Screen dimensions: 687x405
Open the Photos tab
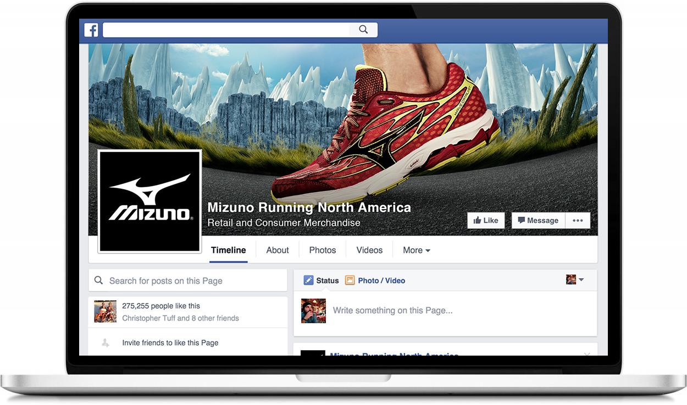click(323, 250)
